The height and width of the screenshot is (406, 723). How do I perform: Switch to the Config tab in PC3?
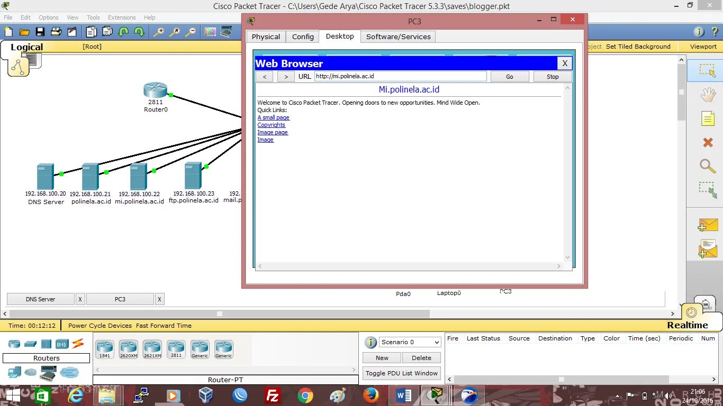(x=303, y=36)
